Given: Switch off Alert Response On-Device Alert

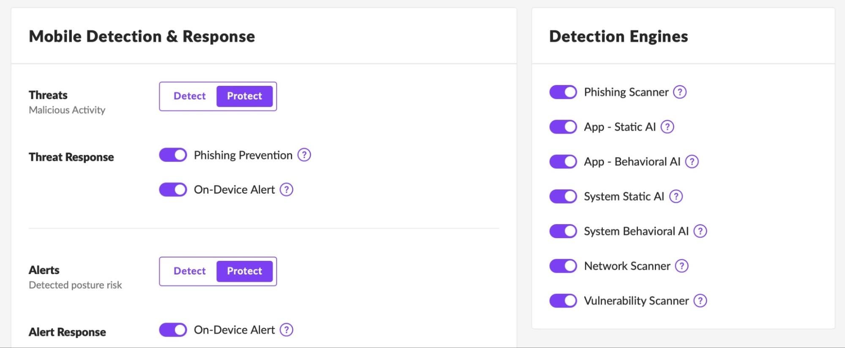Looking at the screenshot, I should pos(173,330).
